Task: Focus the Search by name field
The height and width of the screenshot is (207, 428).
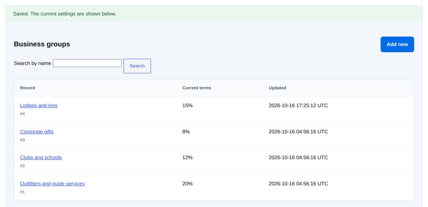Action: [x=87, y=63]
